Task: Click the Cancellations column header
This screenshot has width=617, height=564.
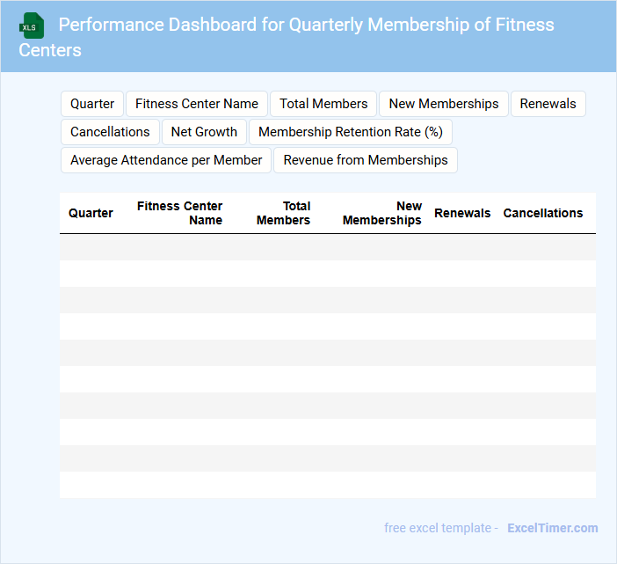Action: [x=543, y=213]
